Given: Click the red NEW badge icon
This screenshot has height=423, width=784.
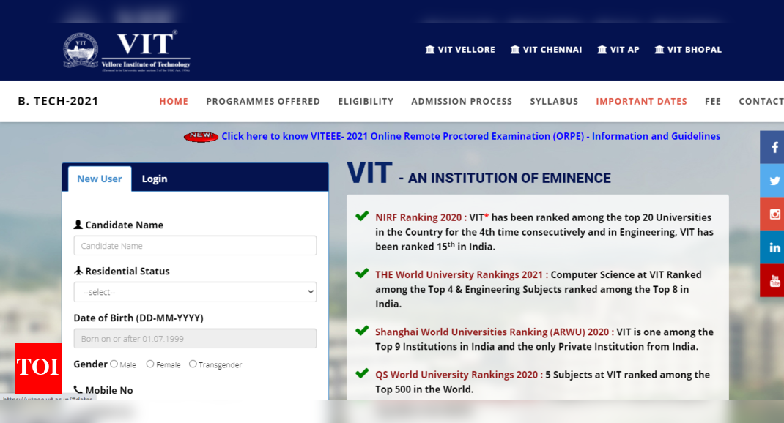Looking at the screenshot, I should [201, 135].
